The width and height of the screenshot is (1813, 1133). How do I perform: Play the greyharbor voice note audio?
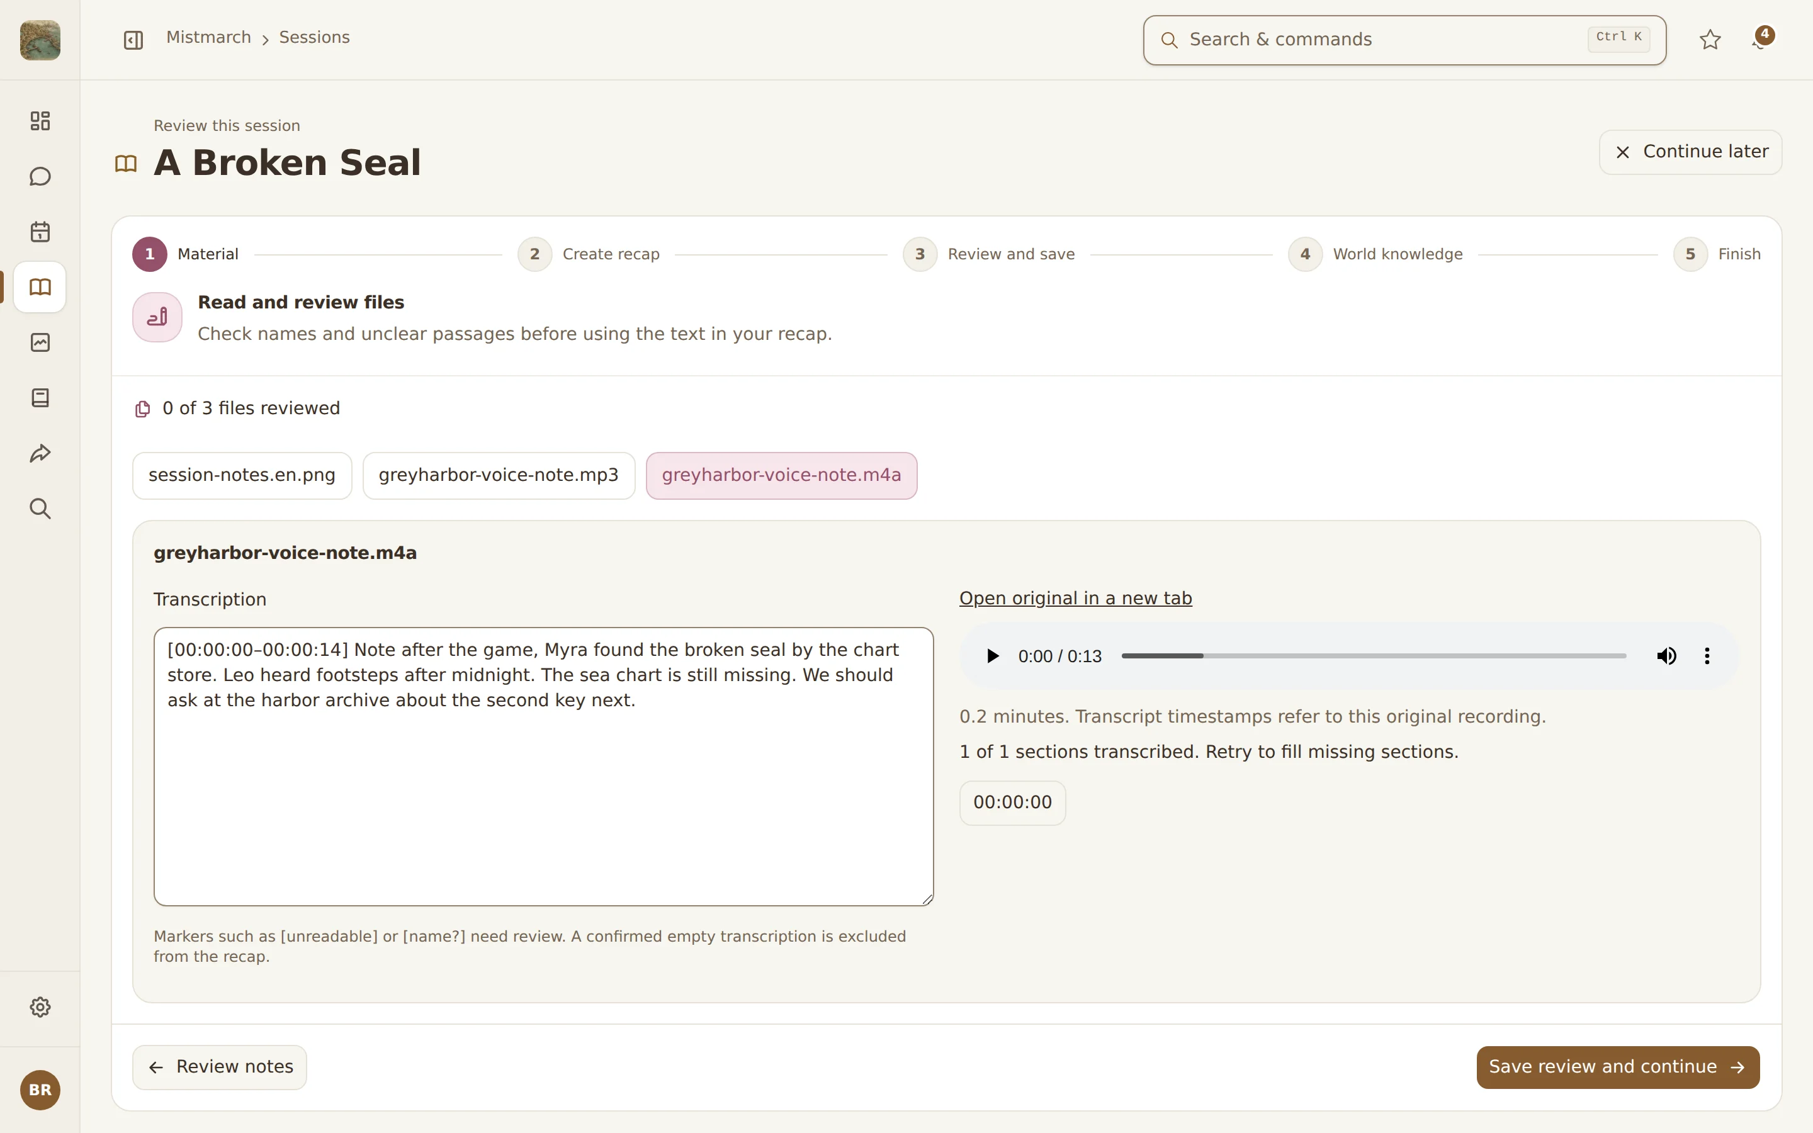992,657
